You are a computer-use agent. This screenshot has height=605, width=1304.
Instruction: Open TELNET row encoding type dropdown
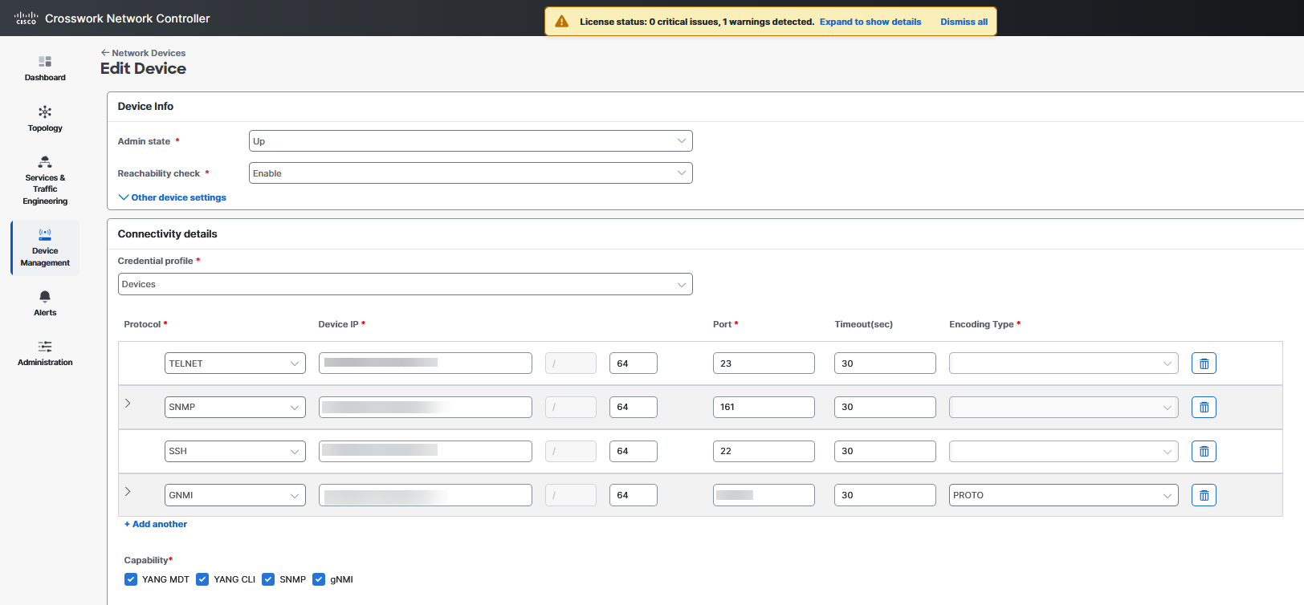pyautogui.click(x=1064, y=363)
